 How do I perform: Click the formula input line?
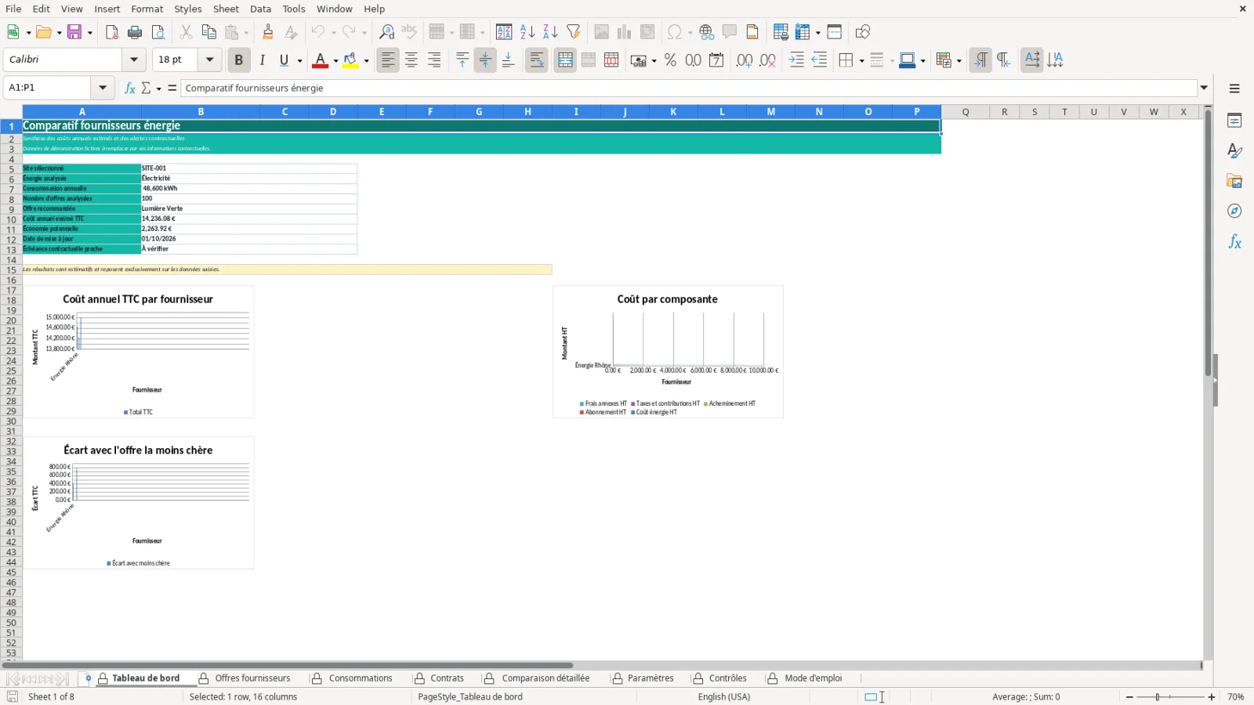click(x=690, y=88)
